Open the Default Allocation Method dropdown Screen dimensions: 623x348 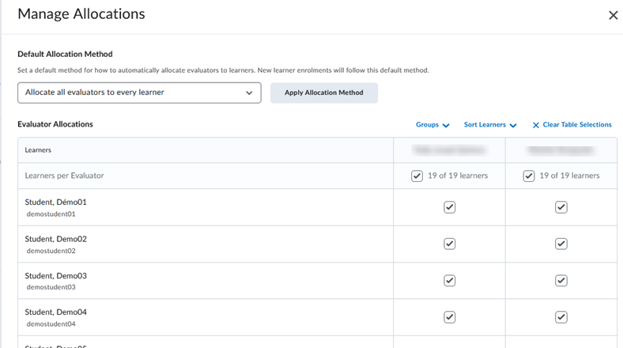pyautogui.click(x=139, y=93)
